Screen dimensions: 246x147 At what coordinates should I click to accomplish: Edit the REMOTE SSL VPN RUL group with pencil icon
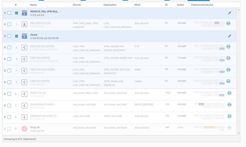point(229,13)
